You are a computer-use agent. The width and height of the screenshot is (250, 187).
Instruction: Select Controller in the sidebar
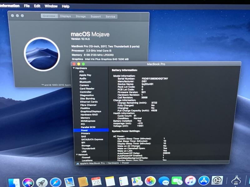85,92
